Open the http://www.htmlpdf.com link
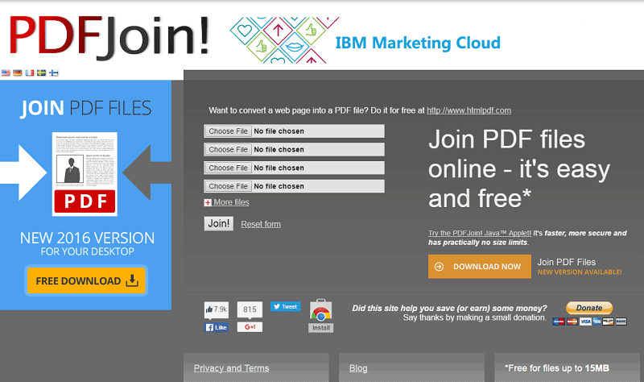 pos(469,110)
